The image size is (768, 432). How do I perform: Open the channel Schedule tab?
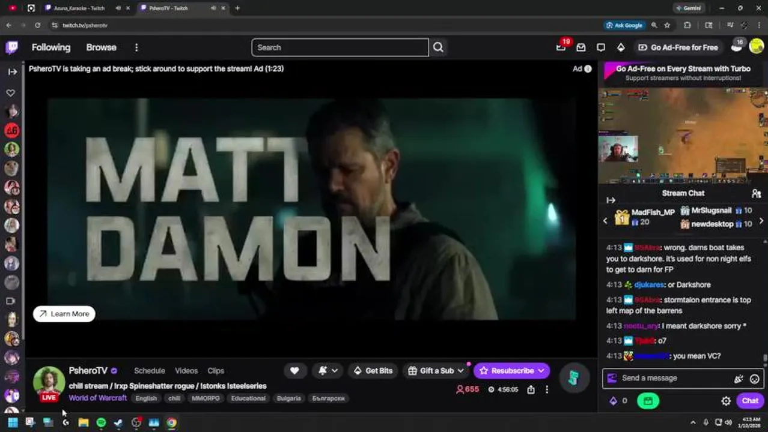[x=150, y=371]
